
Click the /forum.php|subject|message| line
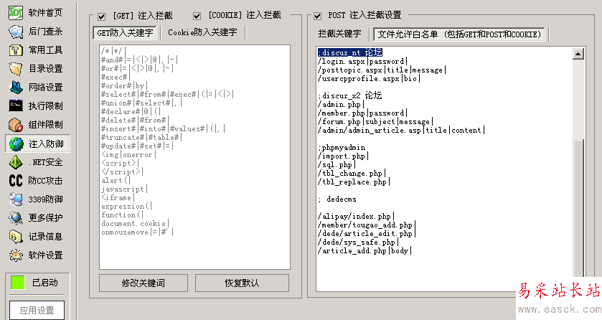pos(375,122)
